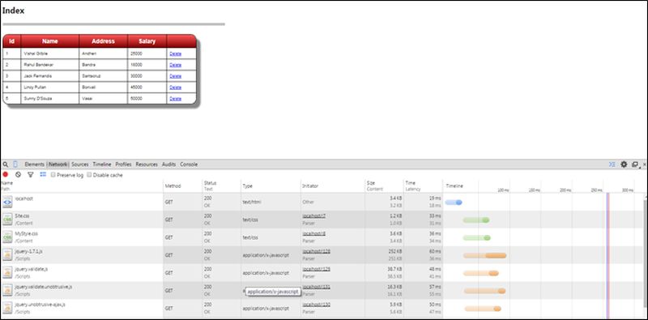Open the DevTools settings gear

(624, 164)
